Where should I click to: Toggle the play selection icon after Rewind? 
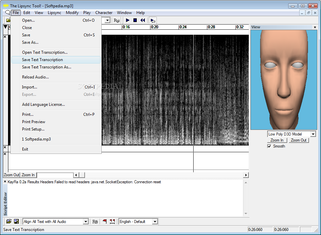(x=152, y=20)
